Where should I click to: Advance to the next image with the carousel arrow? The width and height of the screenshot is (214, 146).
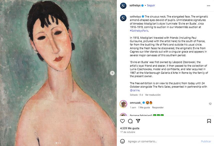click(112, 73)
